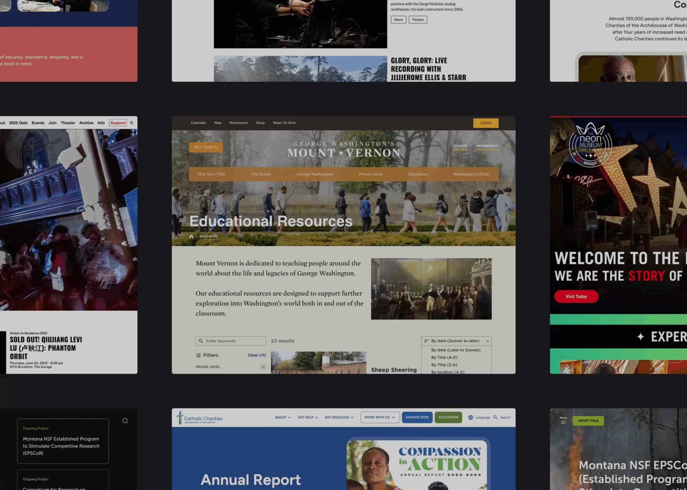Open the WORK WITH US dropdown
Image resolution: width=687 pixels, height=490 pixels.
tap(380, 418)
